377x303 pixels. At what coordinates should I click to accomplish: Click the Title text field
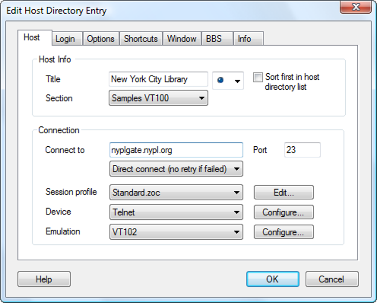tap(158, 79)
